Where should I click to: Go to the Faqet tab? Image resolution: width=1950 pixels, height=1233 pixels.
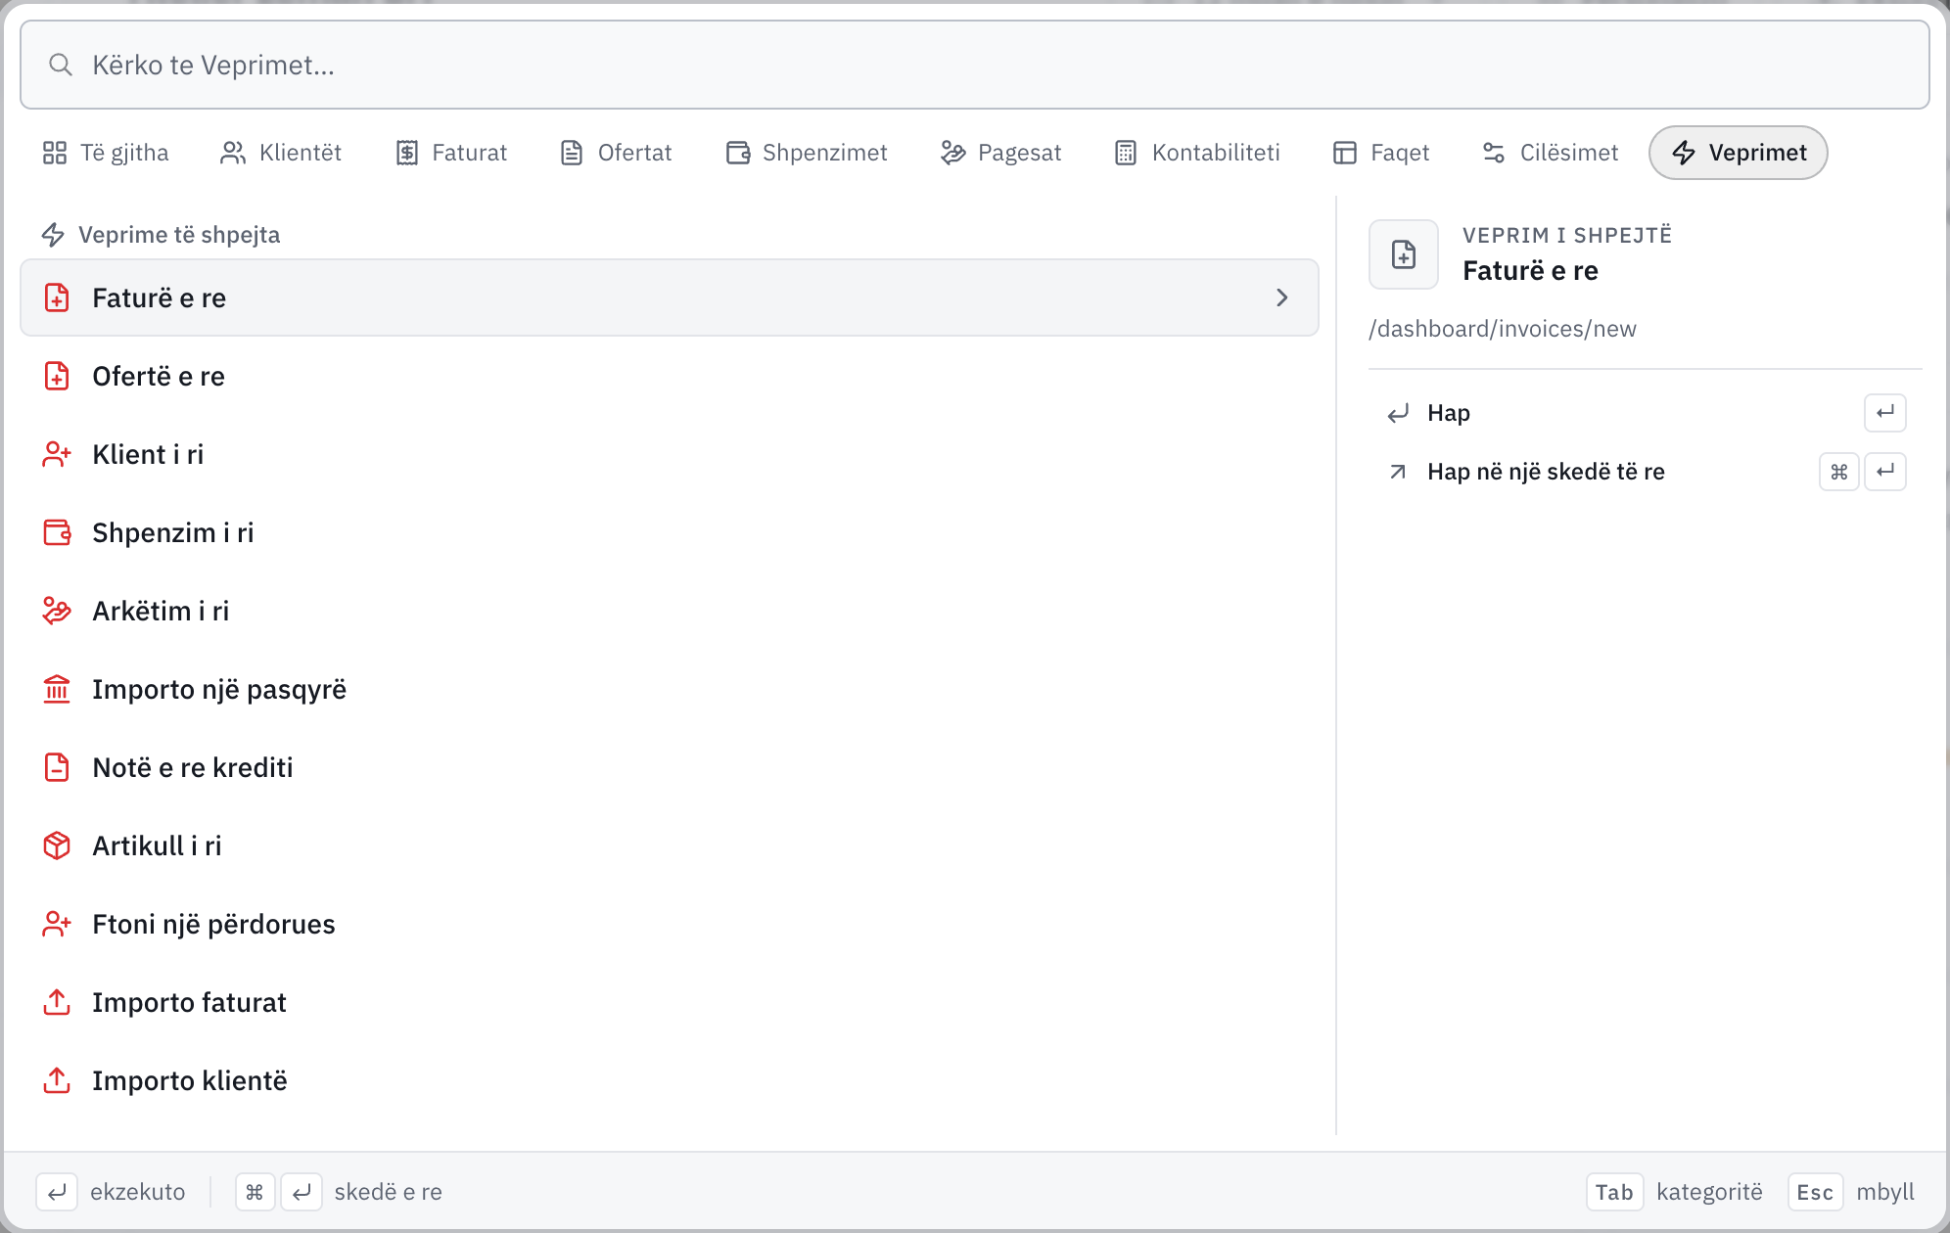(1381, 153)
